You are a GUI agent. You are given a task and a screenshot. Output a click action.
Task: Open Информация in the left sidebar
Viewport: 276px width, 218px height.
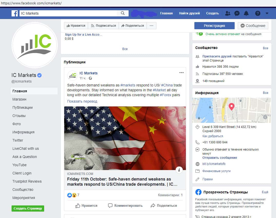23,132
